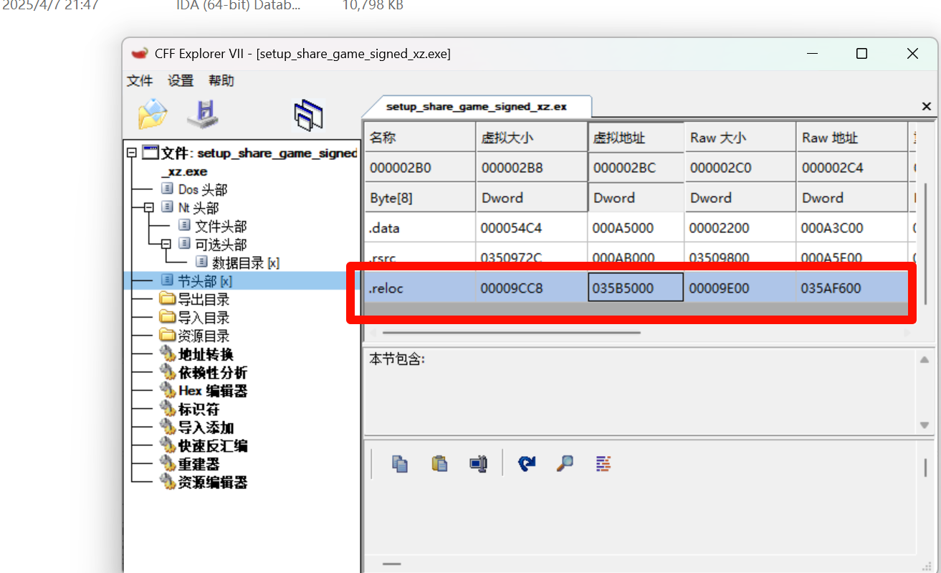Maximize the CFF Explorer window
Viewport: 941px width, 573px height.
click(x=862, y=54)
